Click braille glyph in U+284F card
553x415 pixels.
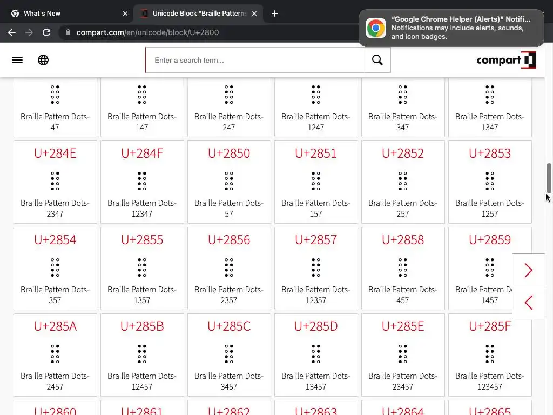coord(142,181)
